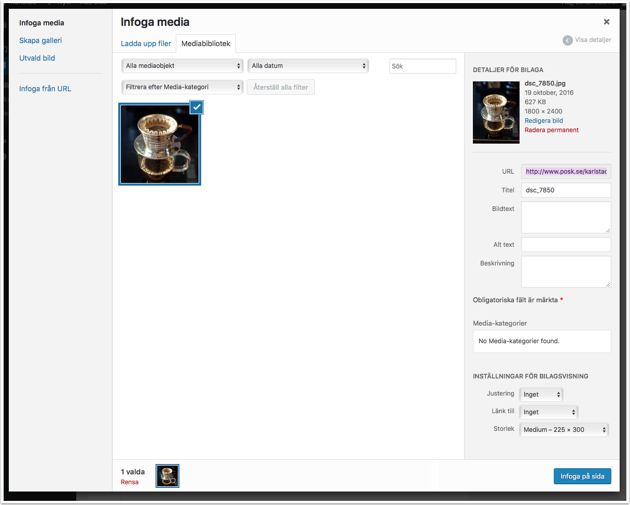Open Skapa galleri in sidebar
The image size is (630, 505).
(x=40, y=40)
